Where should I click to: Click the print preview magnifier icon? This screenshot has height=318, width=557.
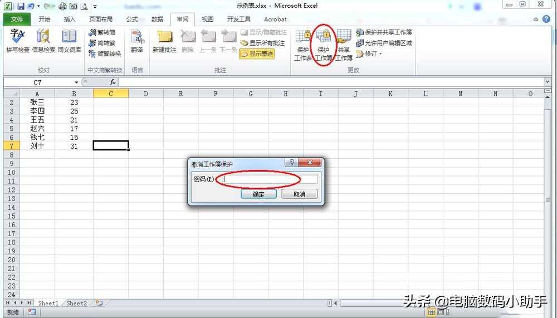[x=84, y=6]
